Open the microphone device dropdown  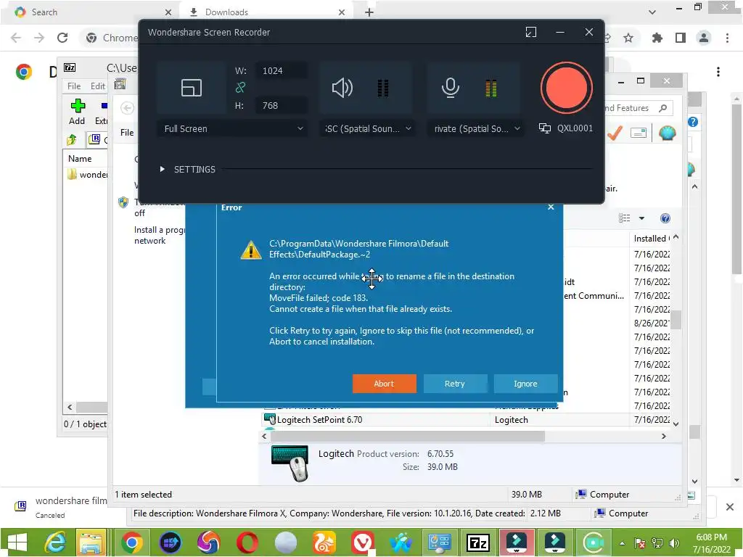tap(476, 129)
